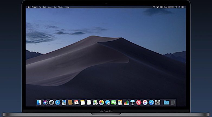
Task: Launch iTunes music icon in dock
Action: click(x=145, y=102)
